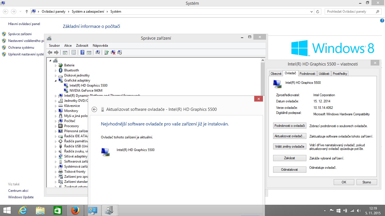Go back using the driver update wizard arrow
This screenshot has height=216, width=385.
tap(94, 109)
